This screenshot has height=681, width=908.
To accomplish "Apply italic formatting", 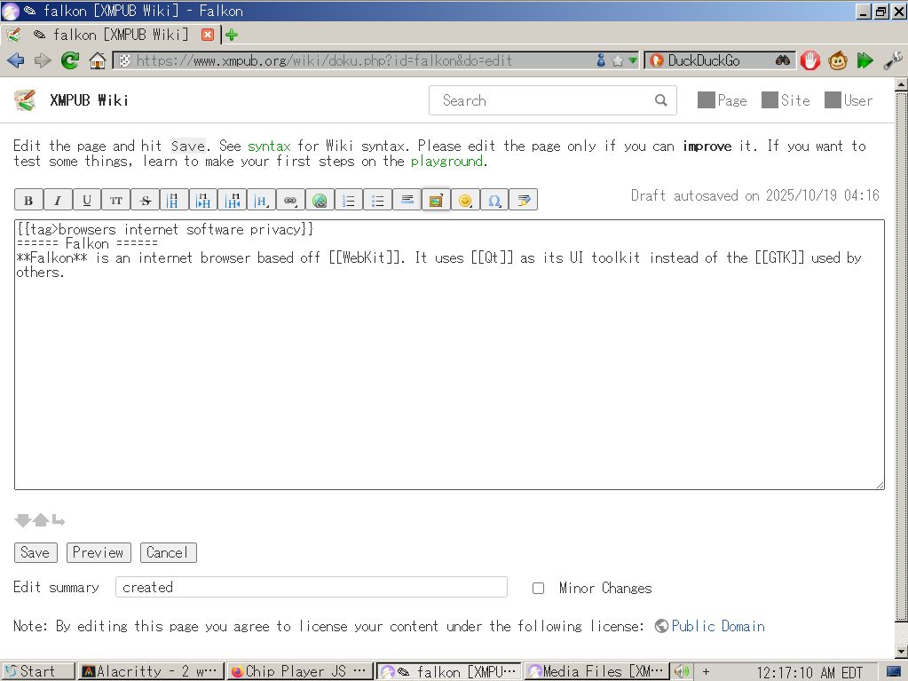I will (57, 200).
